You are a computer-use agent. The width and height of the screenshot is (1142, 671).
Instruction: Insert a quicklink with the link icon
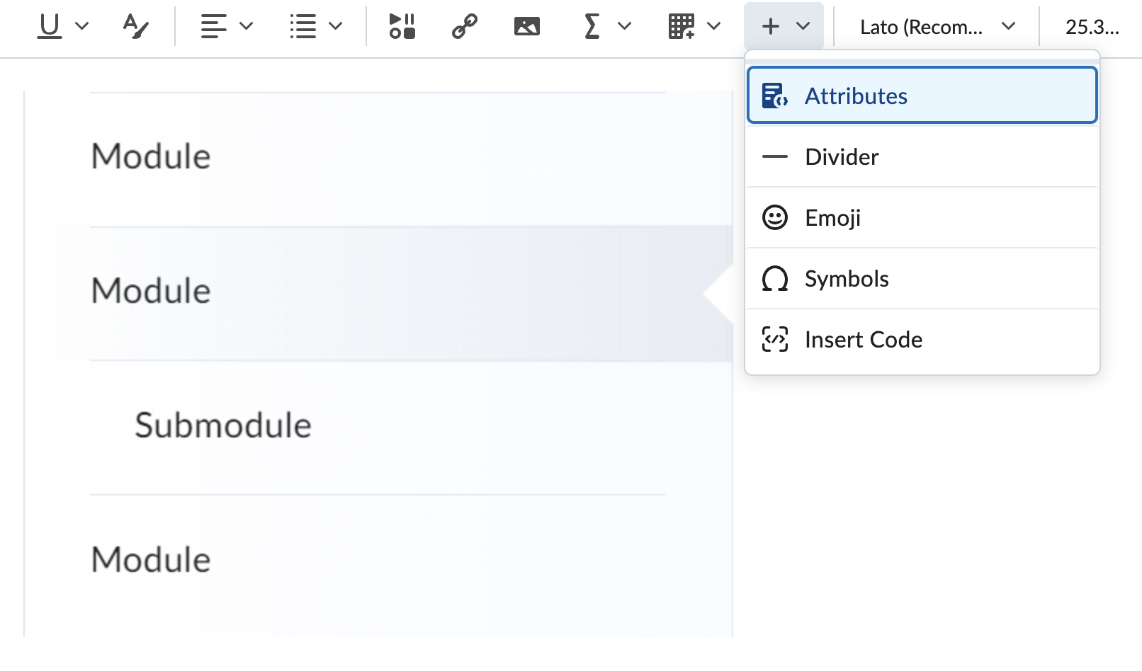[x=464, y=26]
